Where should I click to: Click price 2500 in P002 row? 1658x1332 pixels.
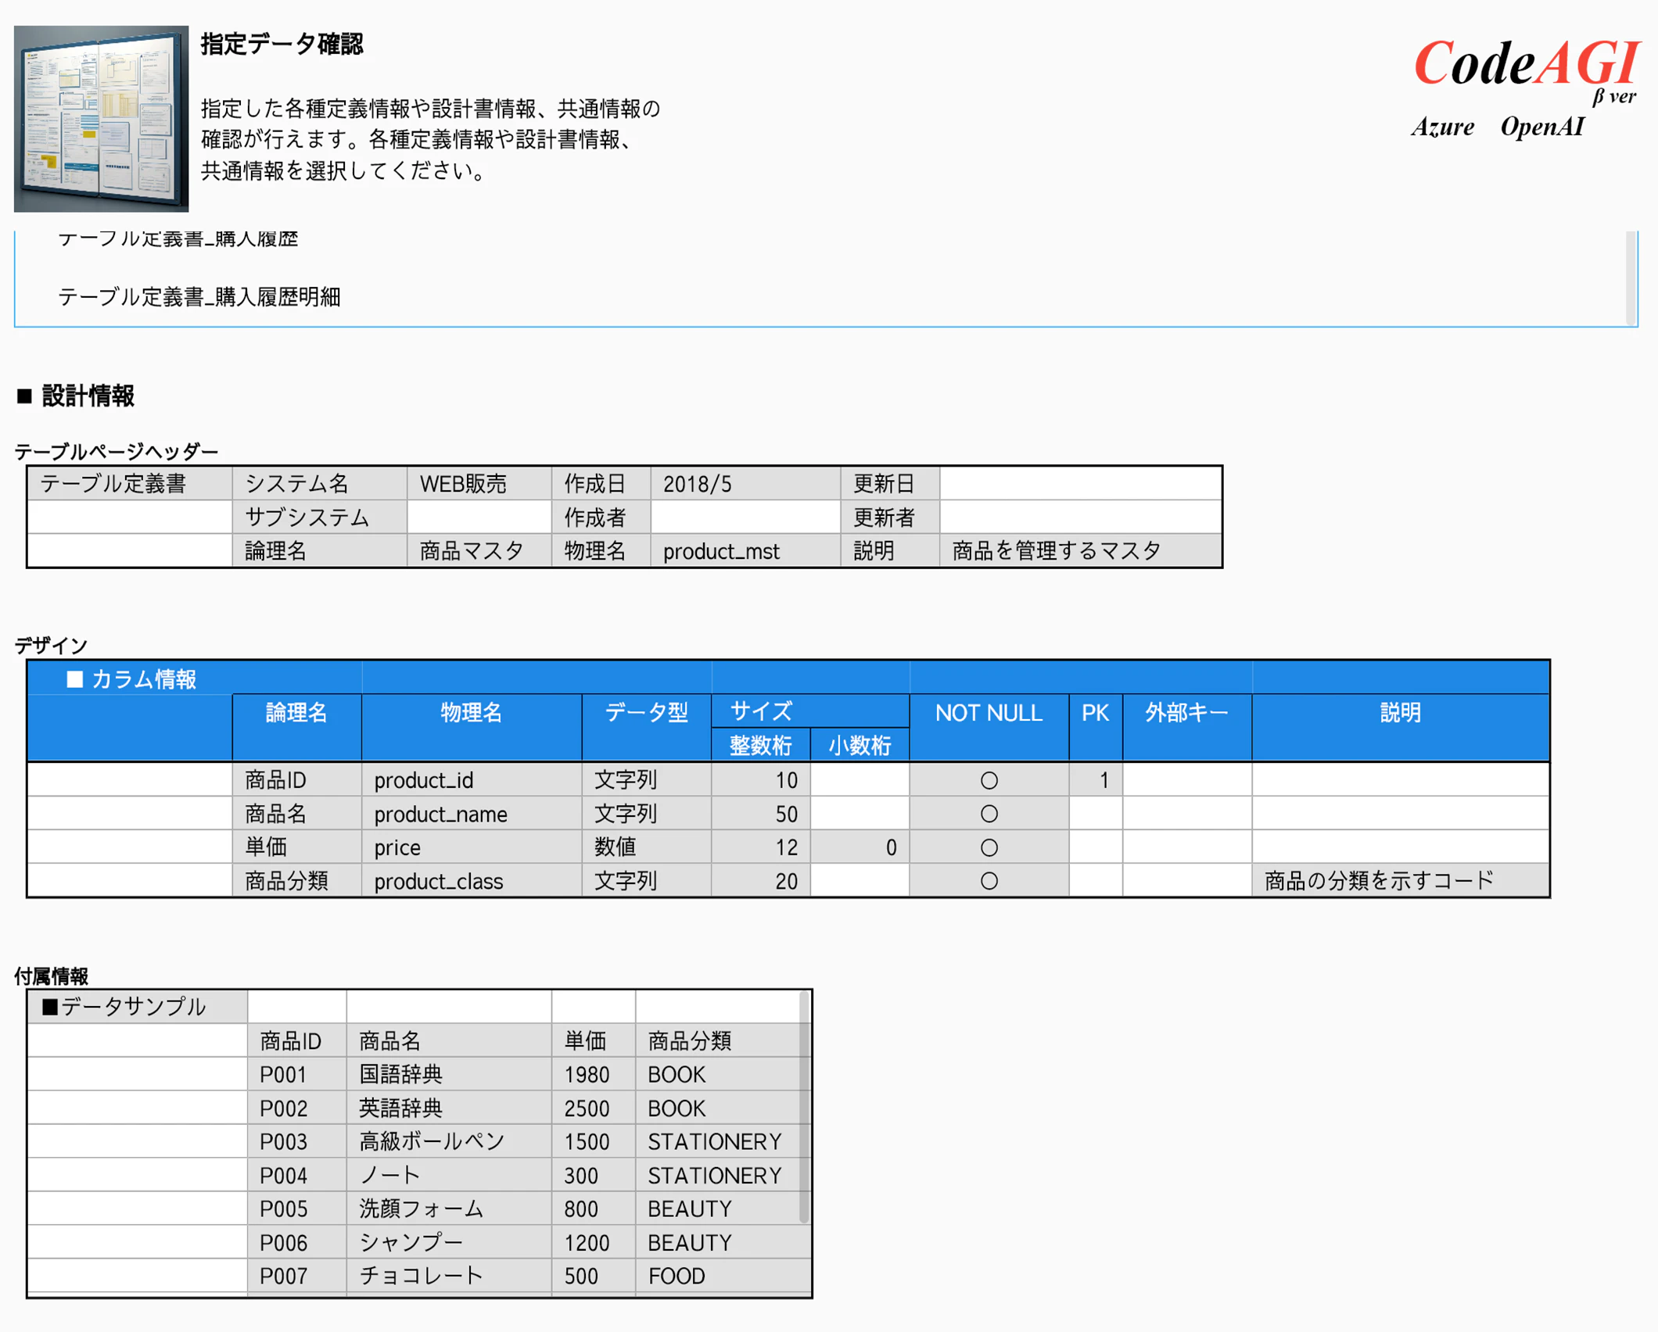(x=593, y=1108)
